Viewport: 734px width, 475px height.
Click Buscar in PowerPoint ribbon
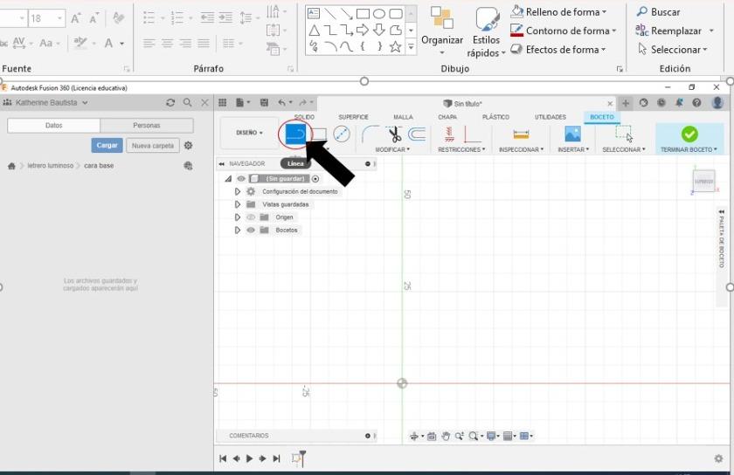point(659,11)
